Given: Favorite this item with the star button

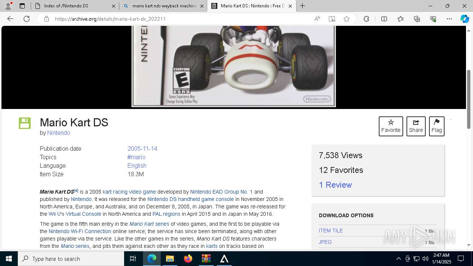Looking at the screenshot, I should [x=391, y=126].
